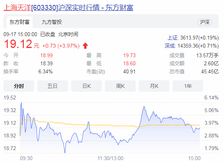Click the timestamp 09-17 15:00:00
The image size is (224, 162).
20,34
